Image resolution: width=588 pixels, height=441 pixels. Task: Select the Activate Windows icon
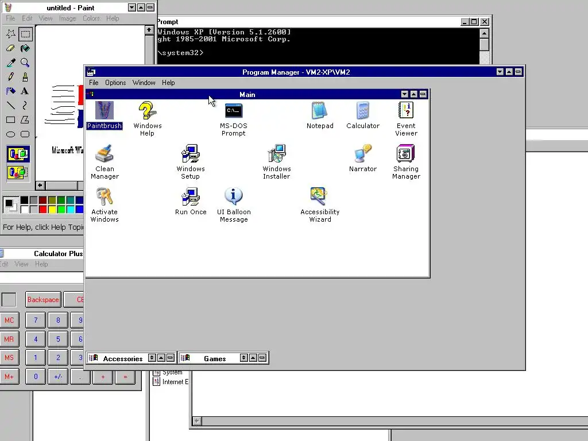[x=105, y=205]
